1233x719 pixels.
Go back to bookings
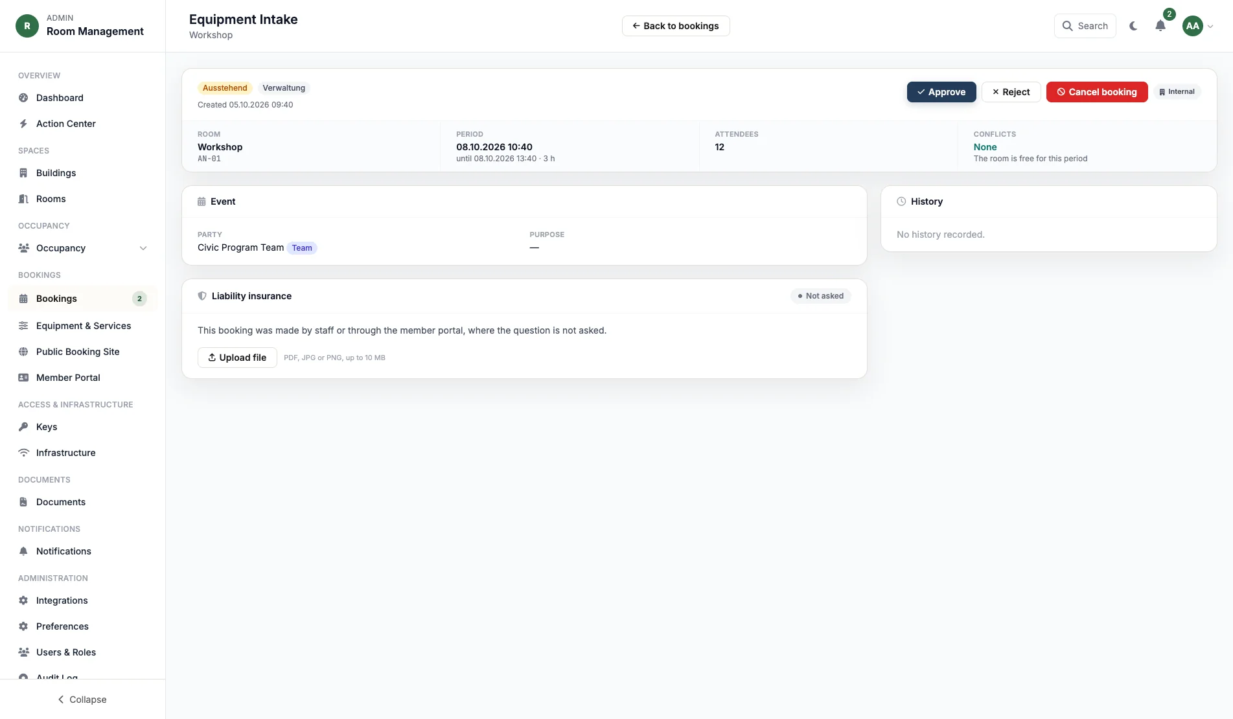pyautogui.click(x=676, y=26)
